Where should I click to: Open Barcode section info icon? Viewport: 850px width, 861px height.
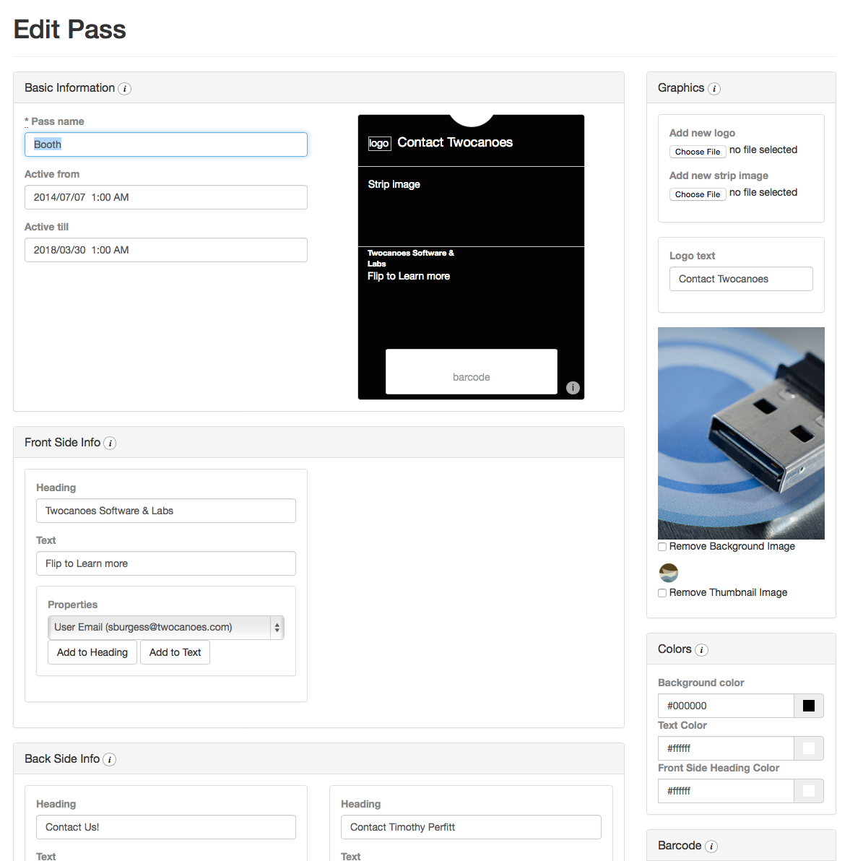point(711,846)
